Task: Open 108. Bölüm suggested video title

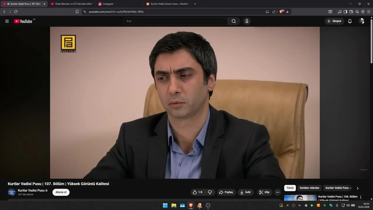Action: (338, 198)
